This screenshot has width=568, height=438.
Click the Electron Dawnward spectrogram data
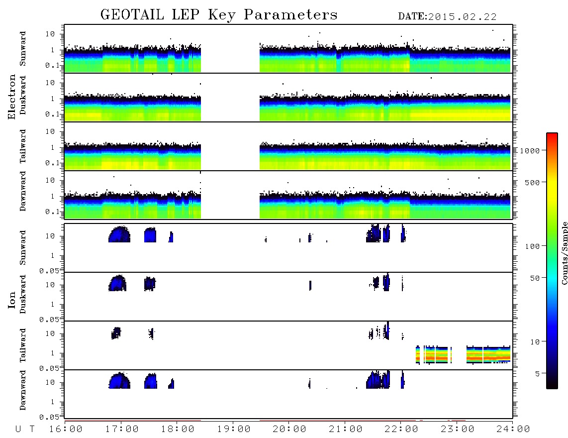click(288, 205)
